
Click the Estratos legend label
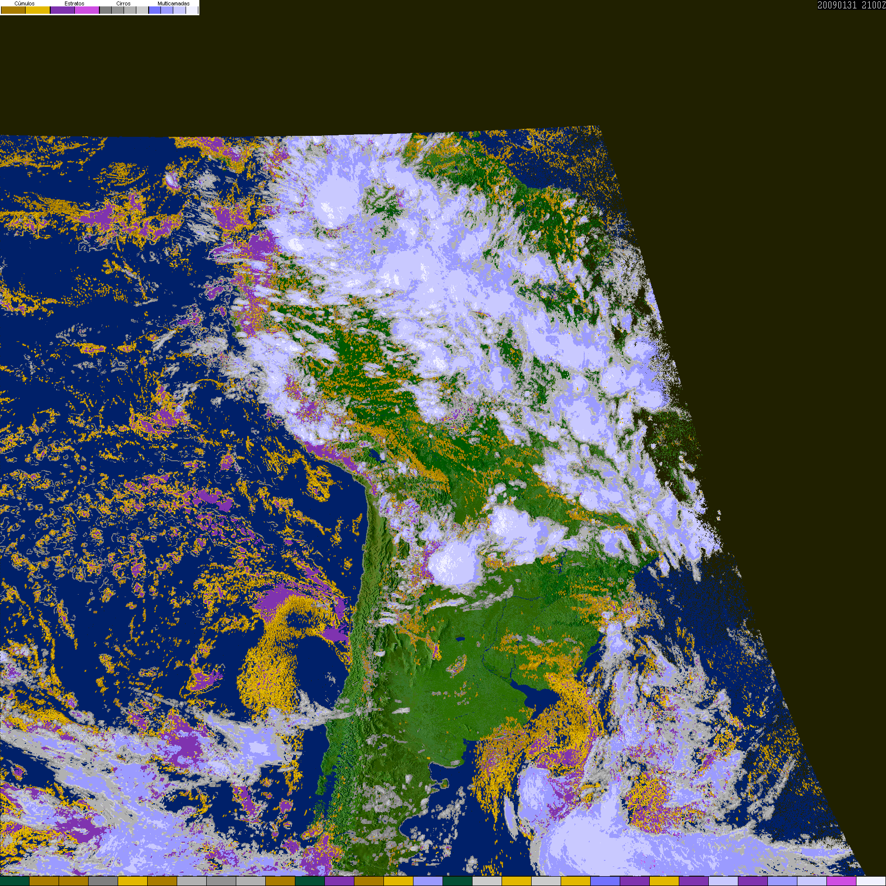point(74,3)
